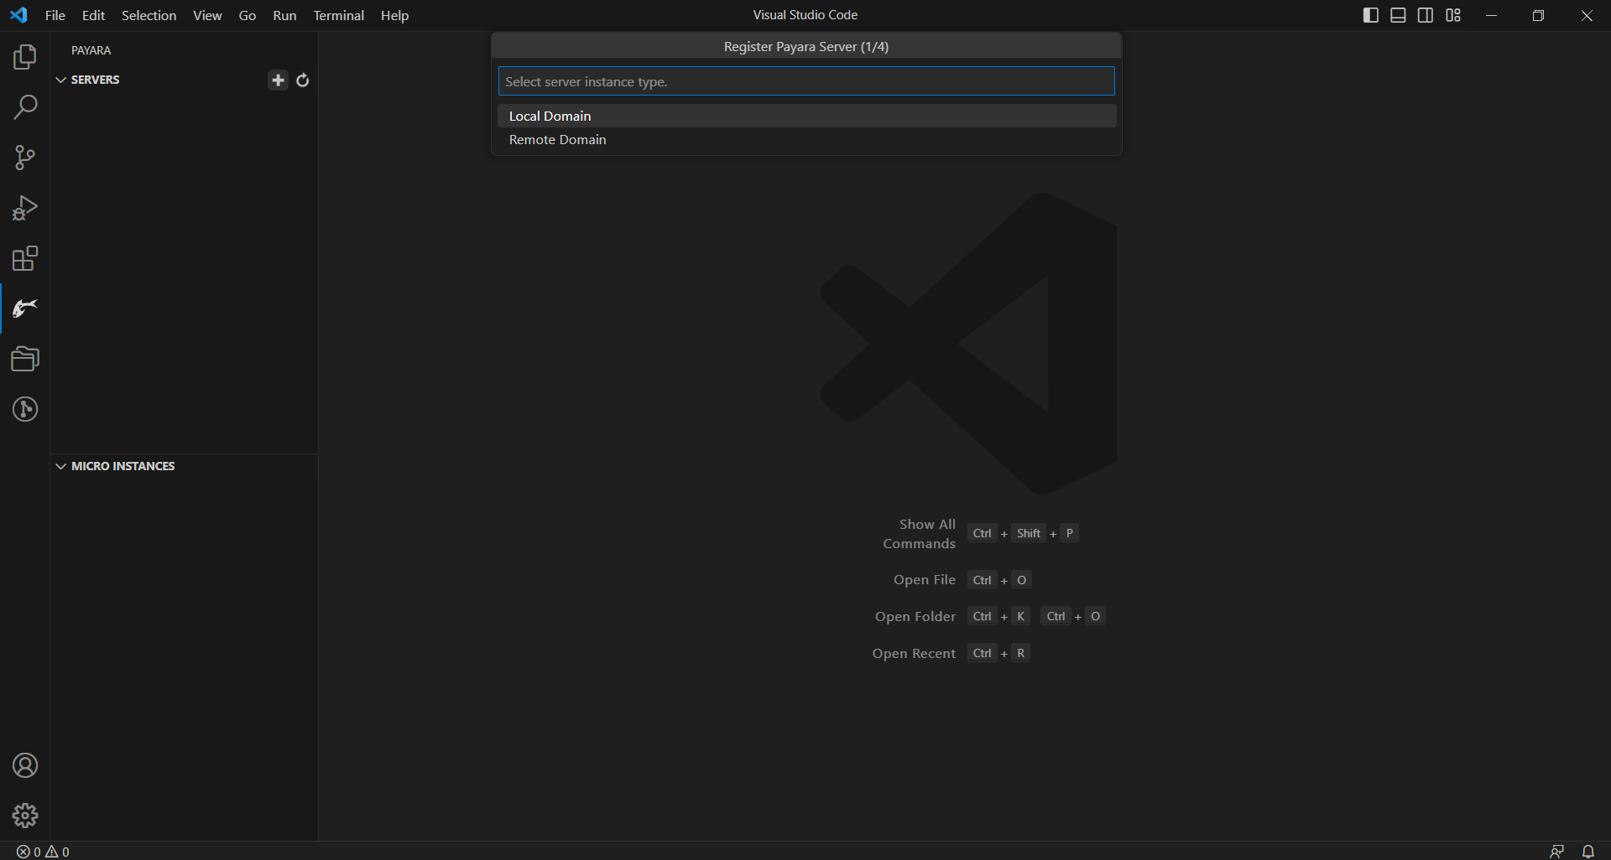
Task: Open the Extensions view
Action: tap(25, 258)
